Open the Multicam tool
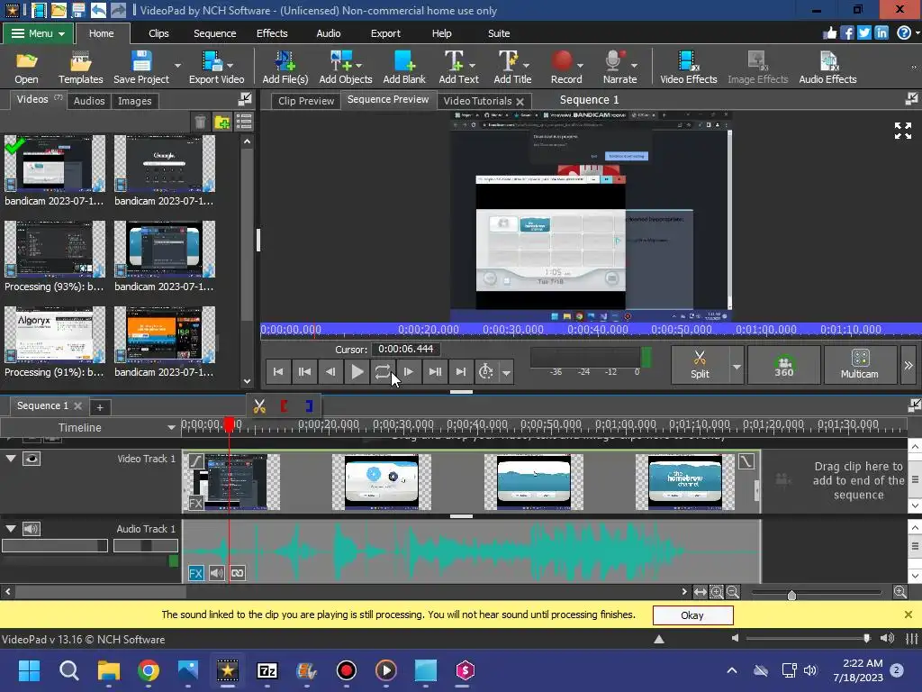922x692 pixels. (x=859, y=365)
